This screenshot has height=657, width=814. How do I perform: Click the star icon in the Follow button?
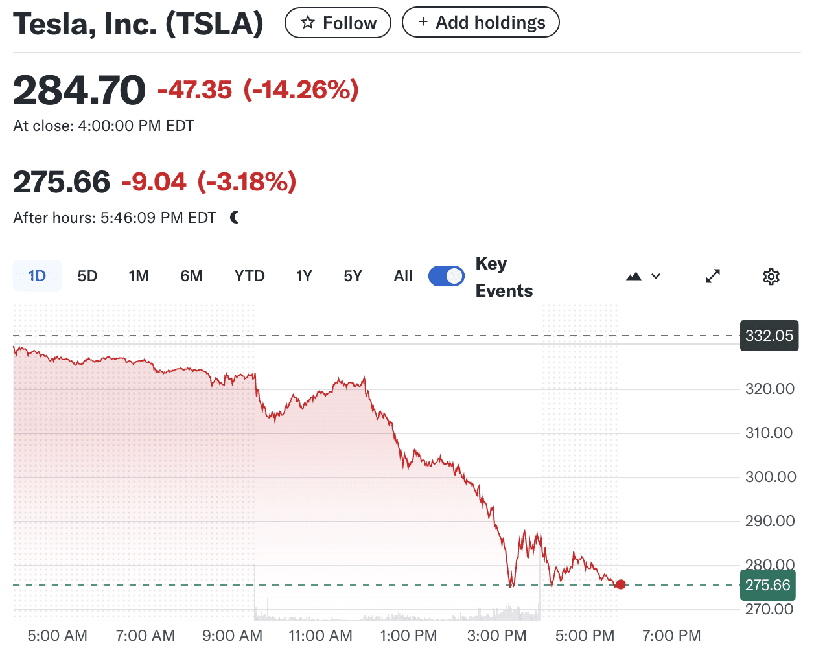click(308, 23)
